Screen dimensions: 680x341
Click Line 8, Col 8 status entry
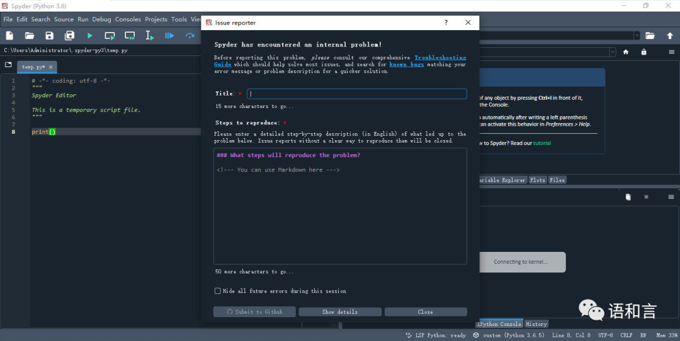coord(571,335)
